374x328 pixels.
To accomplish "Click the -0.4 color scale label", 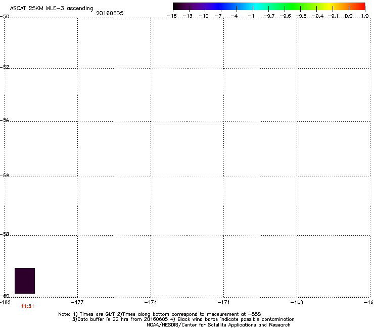I will pos(318,16).
